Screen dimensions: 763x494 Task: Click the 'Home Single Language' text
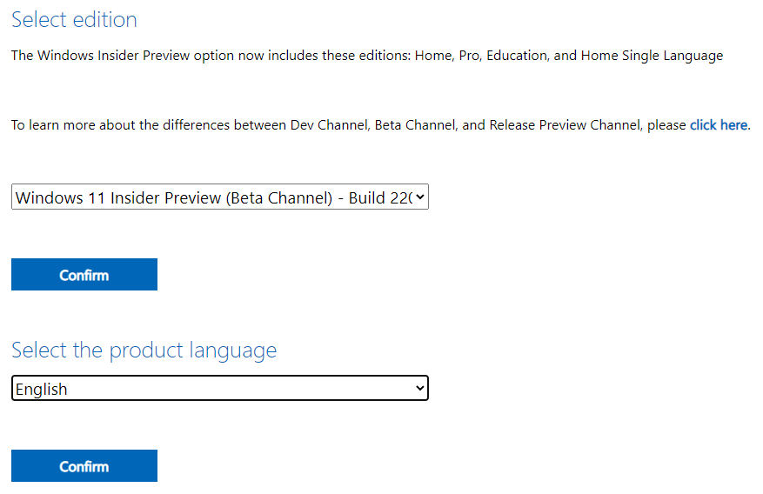[652, 56]
